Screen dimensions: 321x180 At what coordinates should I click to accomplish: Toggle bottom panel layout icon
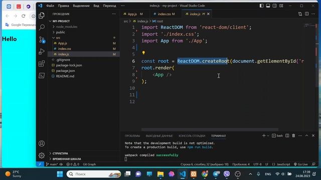(268, 5)
